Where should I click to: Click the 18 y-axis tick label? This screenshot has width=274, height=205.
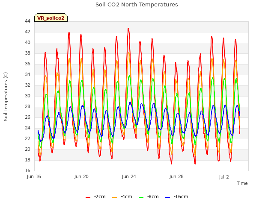27,160
